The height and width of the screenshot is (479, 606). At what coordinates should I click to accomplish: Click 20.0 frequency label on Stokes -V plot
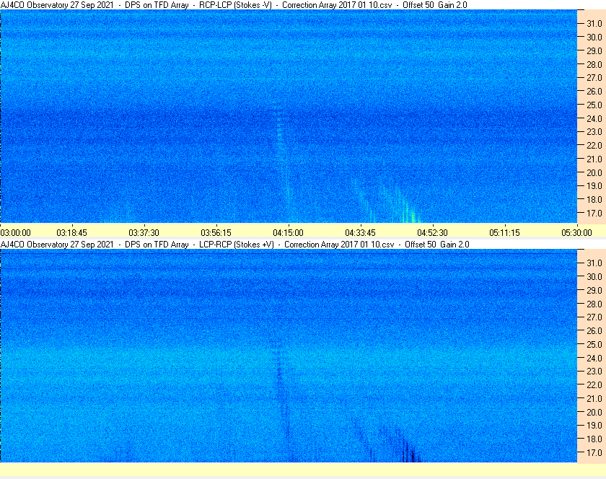(594, 172)
